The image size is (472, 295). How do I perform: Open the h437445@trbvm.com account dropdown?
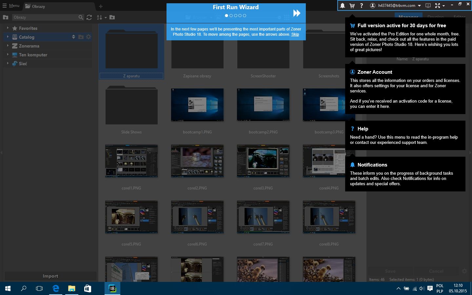pyautogui.click(x=399, y=6)
